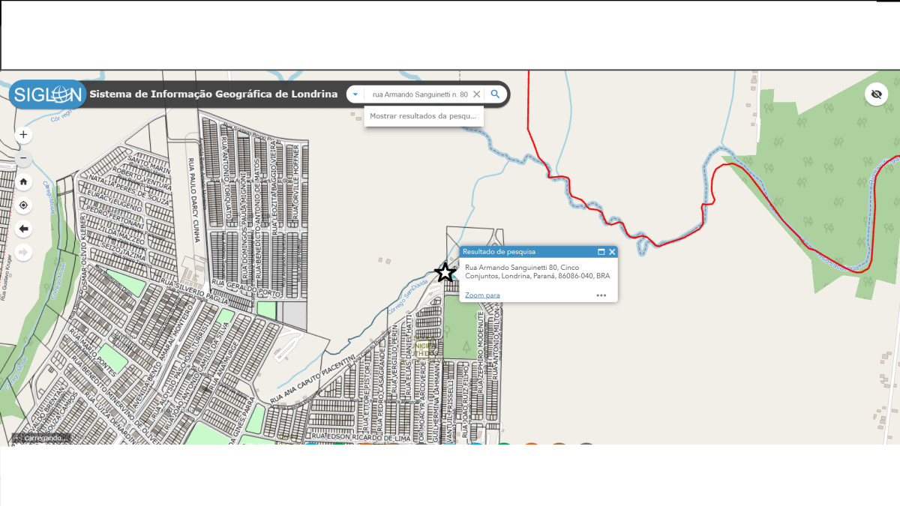Go forward to the next map extent
Screen dimensions: 900x506
pyautogui.click(x=23, y=252)
